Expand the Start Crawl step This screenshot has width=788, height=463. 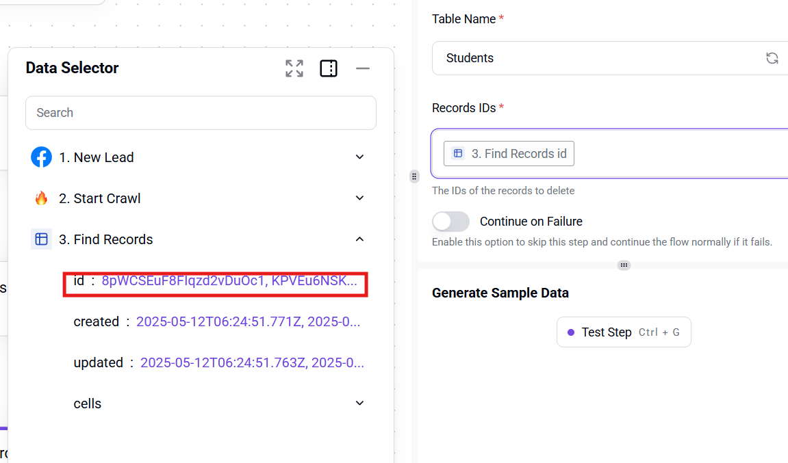359,198
